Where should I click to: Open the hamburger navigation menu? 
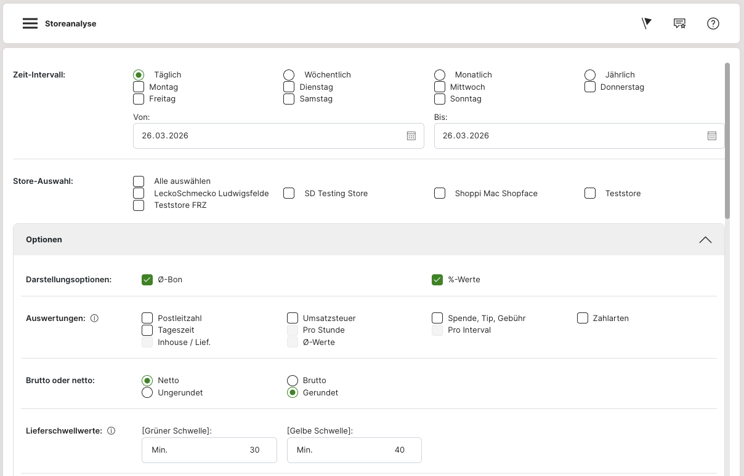pos(30,23)
